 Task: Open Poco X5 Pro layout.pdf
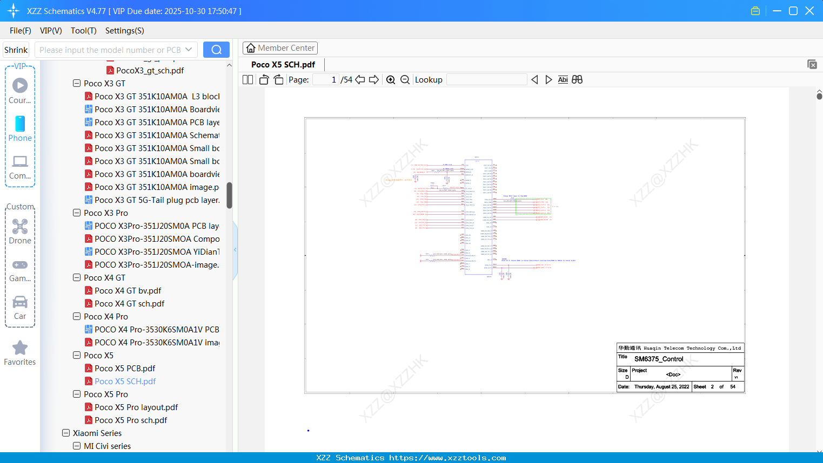click(x=131, y=407)
